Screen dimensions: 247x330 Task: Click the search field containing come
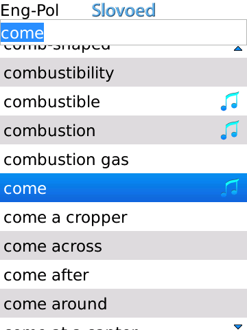(123, 32)
